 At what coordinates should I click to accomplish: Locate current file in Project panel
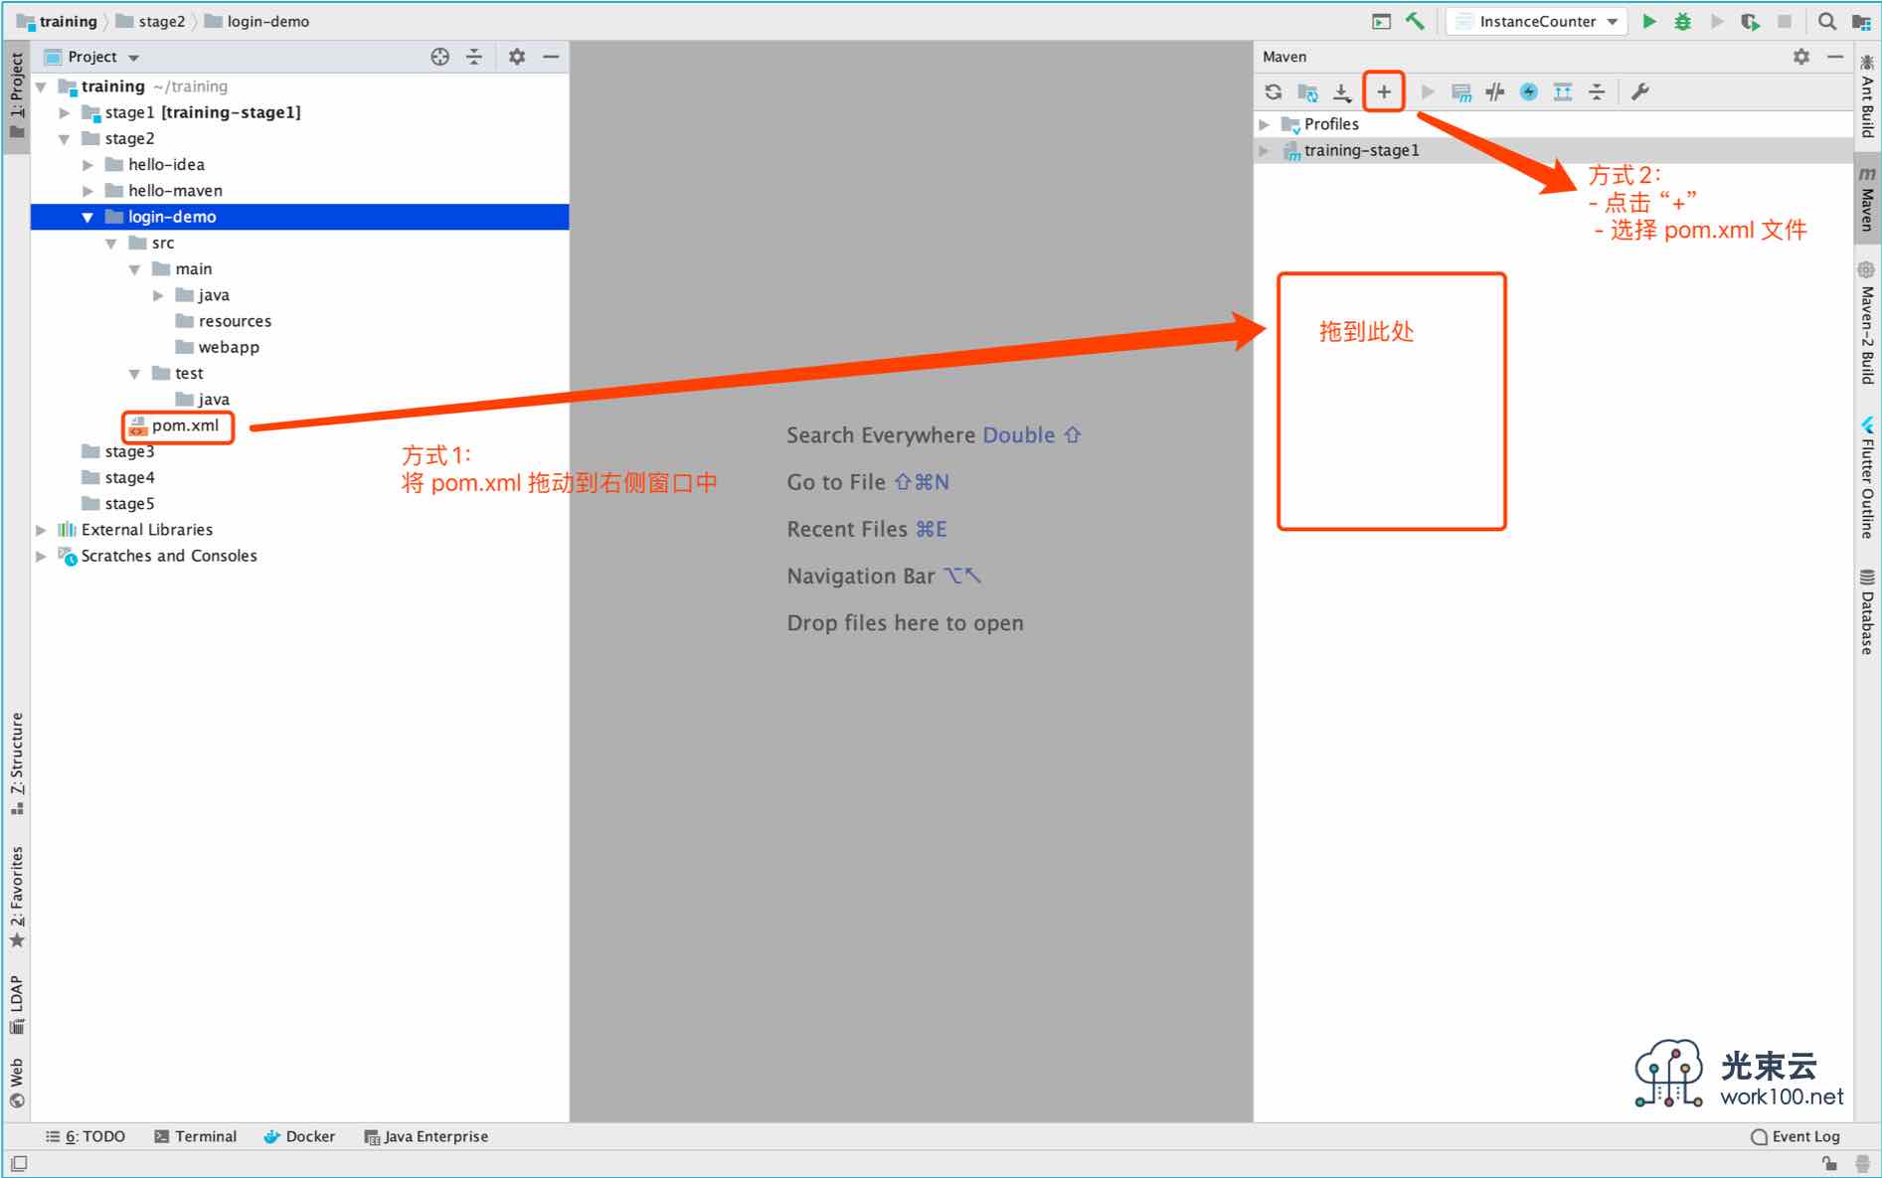(x=440, y=57)
